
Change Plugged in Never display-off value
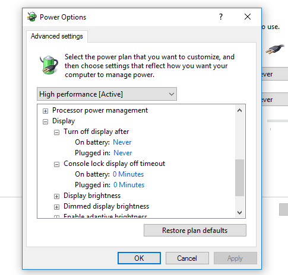(x=123, y=153)
